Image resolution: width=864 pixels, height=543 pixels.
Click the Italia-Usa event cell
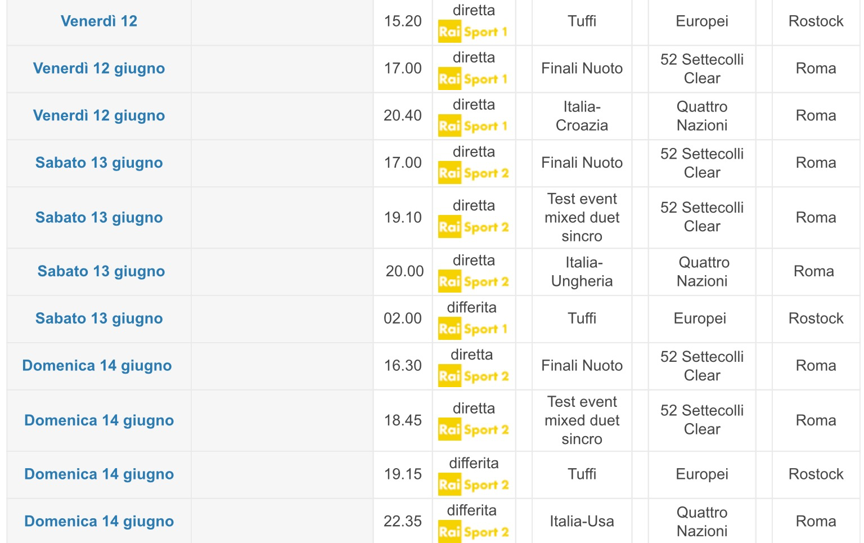(x=582, y=522)
